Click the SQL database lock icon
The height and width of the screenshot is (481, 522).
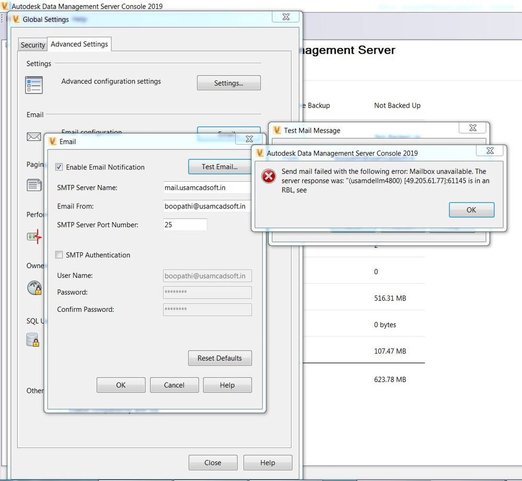[x=33, y=340]
